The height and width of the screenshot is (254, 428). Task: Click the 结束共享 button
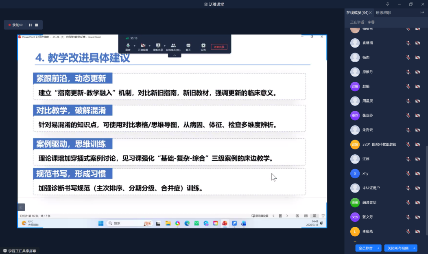219,47
